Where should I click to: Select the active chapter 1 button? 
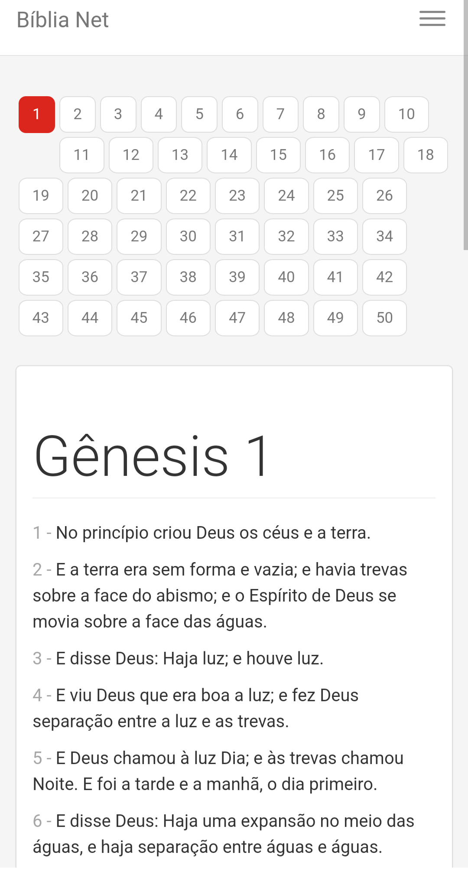37,114
